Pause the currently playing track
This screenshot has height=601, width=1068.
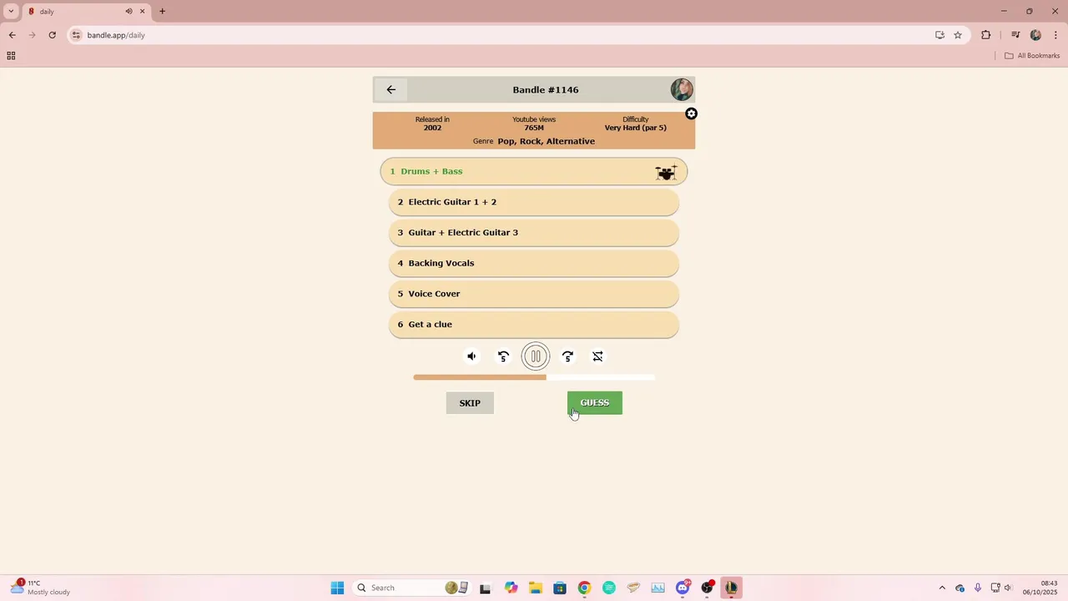point(536,356)
